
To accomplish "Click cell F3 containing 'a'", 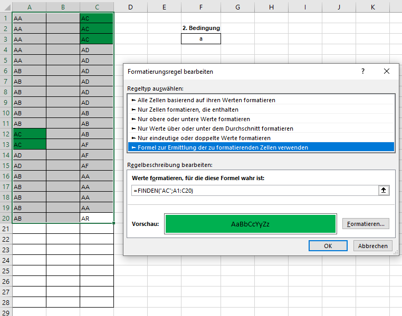I will (201, 39).
